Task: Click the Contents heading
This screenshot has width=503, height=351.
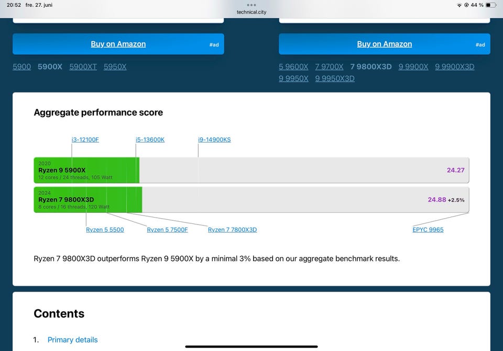Action: pos(59,313)
